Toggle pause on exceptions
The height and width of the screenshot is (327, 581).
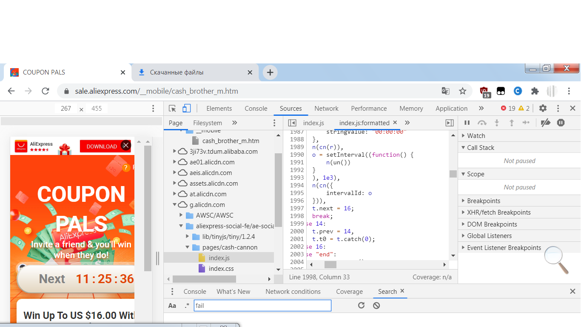[x=561, y=123]
